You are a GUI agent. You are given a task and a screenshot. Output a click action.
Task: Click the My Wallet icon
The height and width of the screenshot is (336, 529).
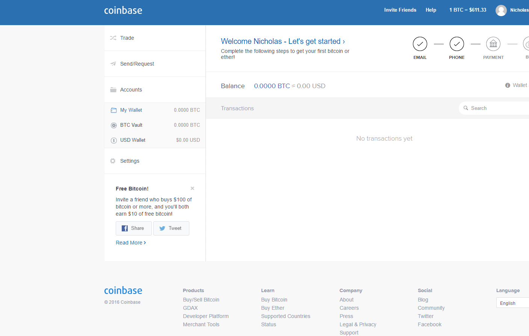click(113, 110)
